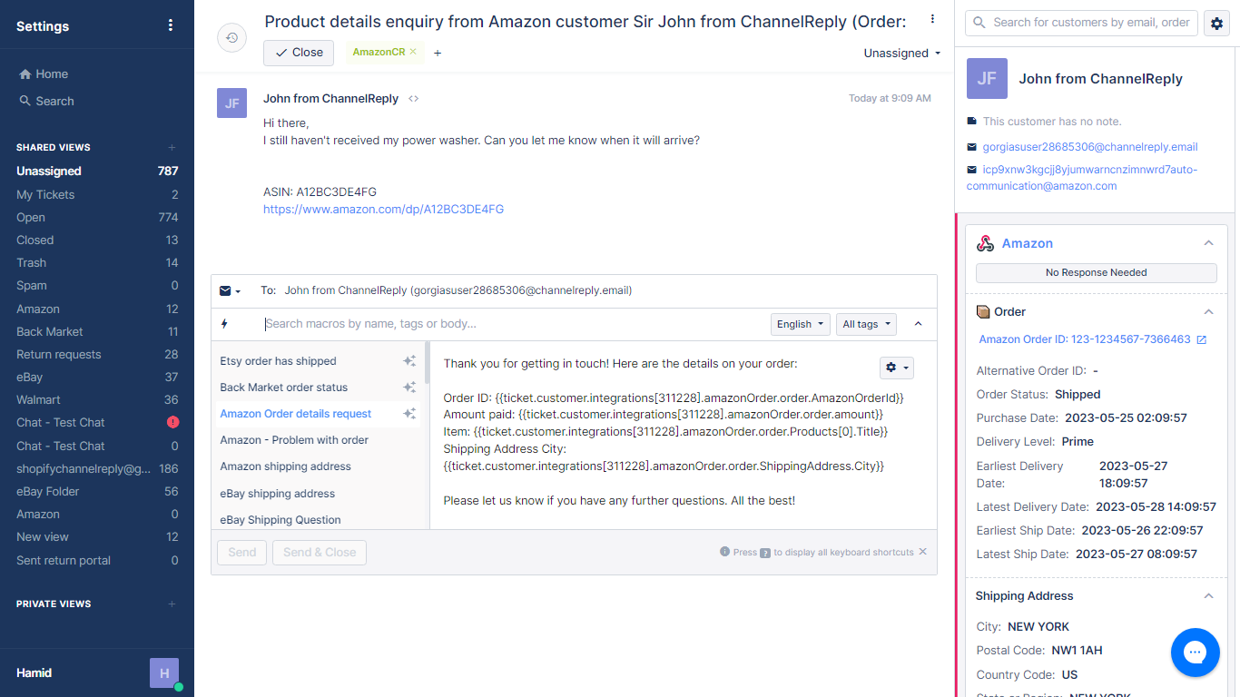Open the Back Market view
The height and width of the screenshot is (697, 1240).
point(97,331)
